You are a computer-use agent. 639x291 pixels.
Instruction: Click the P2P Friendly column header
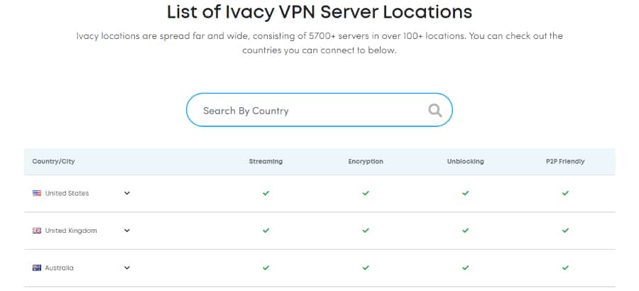coord(561,162)
